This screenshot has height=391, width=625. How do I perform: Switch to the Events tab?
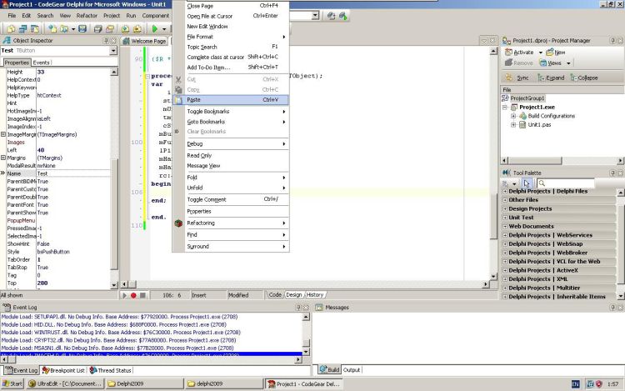pyautogui.click(x=41, y=63)
